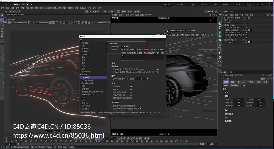Image resolution: width=274 pixels, height=149 pixels.
Task: Open the Cineware tab in attributes
Action: tap(241, 82)
